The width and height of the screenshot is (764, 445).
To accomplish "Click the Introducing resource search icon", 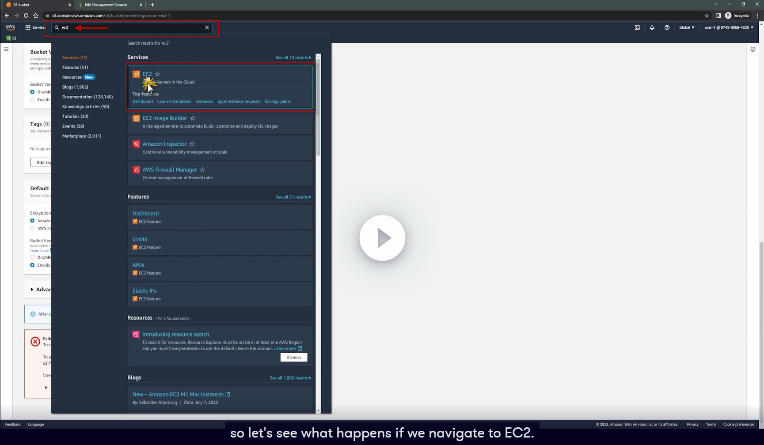I will 136,335.
